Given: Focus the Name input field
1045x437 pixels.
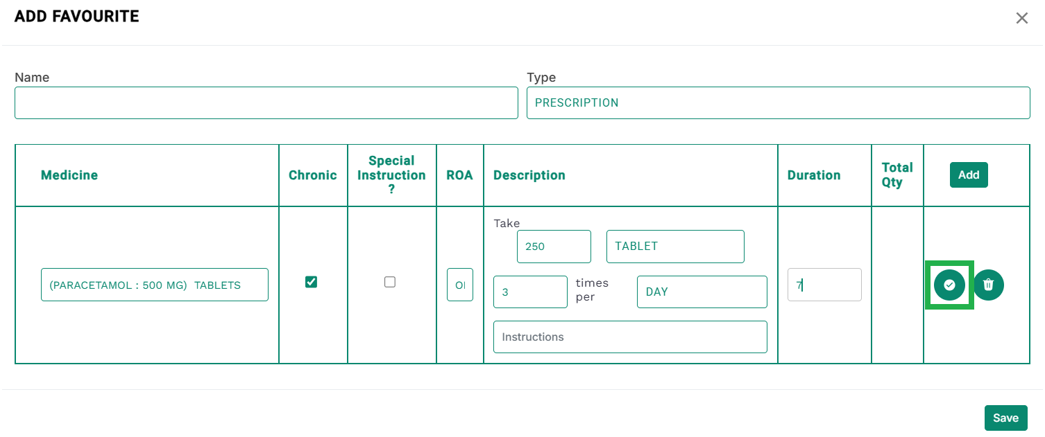Looking at the screenshot, I should pos(266,102).
